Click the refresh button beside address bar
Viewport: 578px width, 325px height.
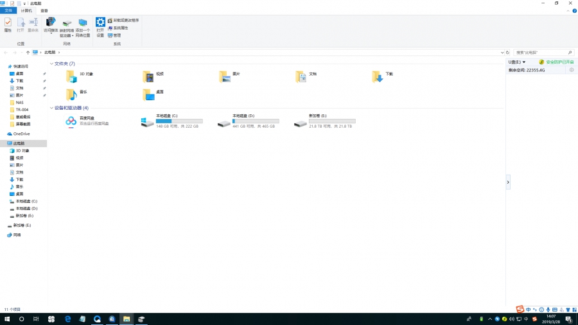pyautogui.click(x=508, y=52)
